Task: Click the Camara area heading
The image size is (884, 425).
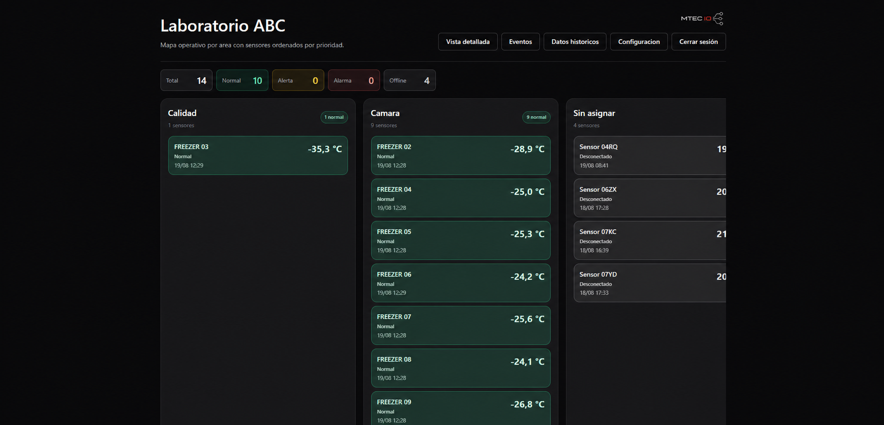Action: (385, 113)
